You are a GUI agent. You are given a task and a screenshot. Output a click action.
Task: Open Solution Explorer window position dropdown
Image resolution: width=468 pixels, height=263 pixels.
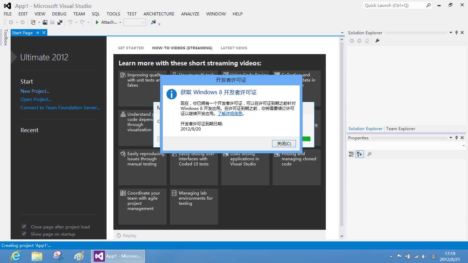(x=451, y=33)
